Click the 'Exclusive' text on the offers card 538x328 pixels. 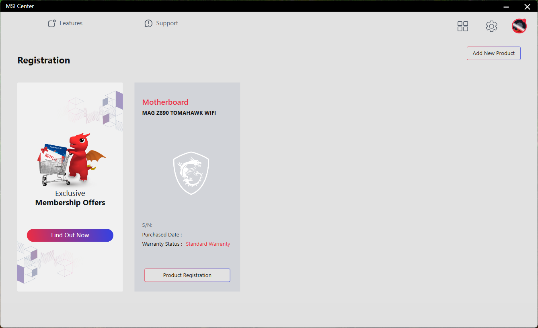(x=70, y=194)
